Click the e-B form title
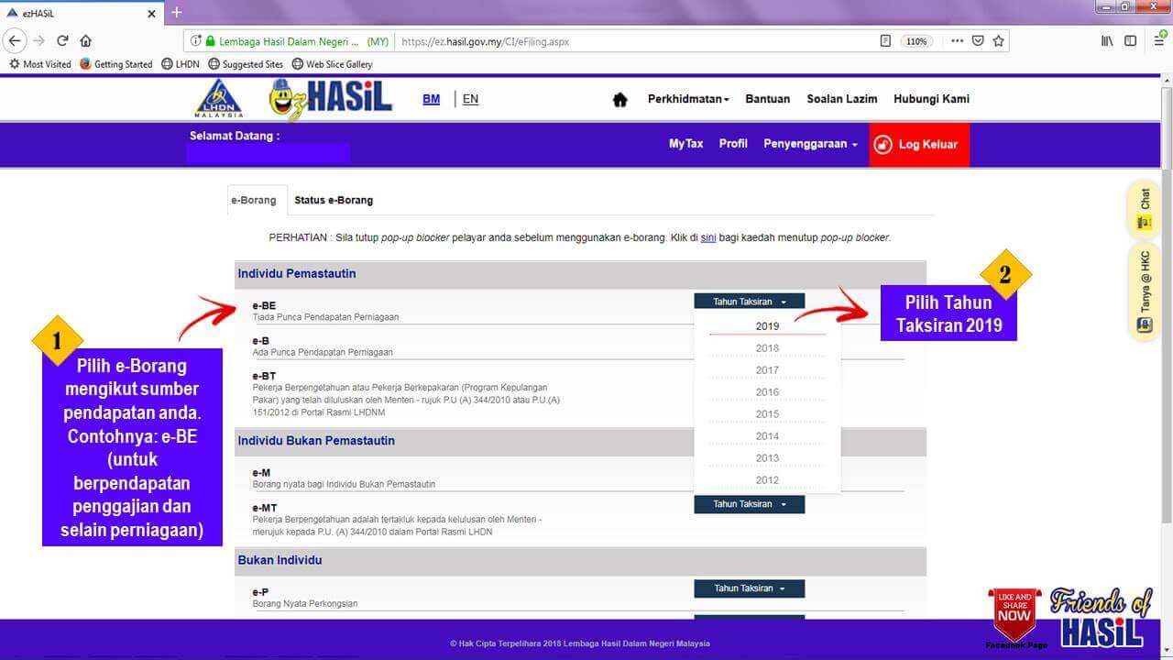The width and height of the screenshot is (1173, 660). [260, 340]
